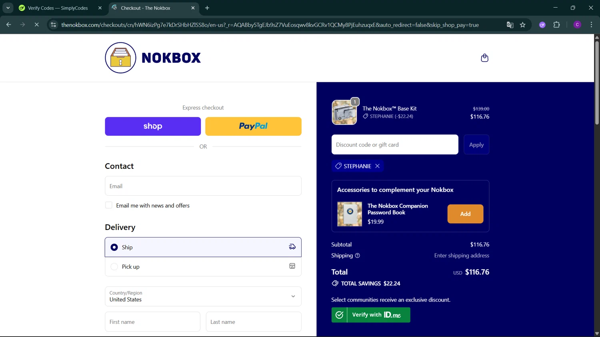Click the page vertical scrollbar
600x337 pixels.
597,84
